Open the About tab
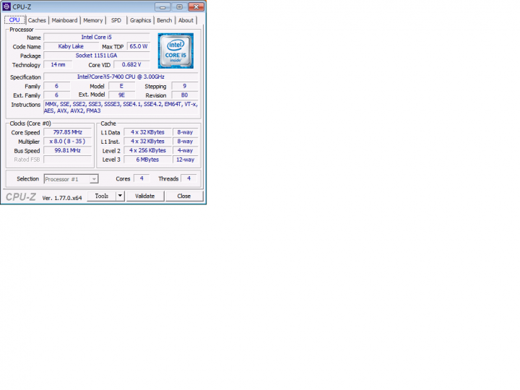The width and height of the screenshot is (520, 390). point(186,20)
